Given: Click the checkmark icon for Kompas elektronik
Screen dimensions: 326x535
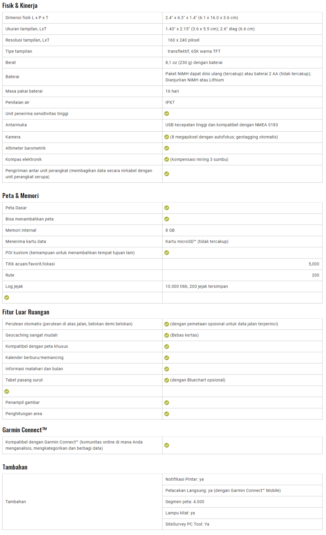Looking at the screenshot, I should pyautogui.click(x=167, y=159).
